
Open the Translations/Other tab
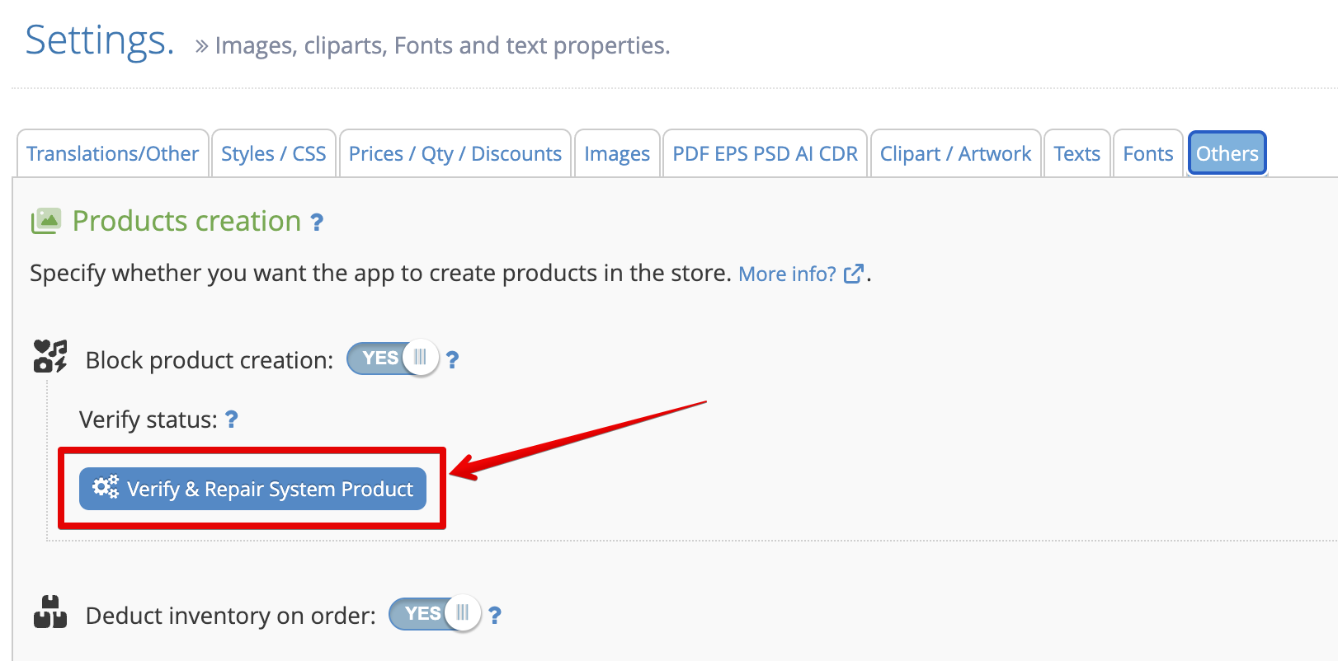[112, 153]
